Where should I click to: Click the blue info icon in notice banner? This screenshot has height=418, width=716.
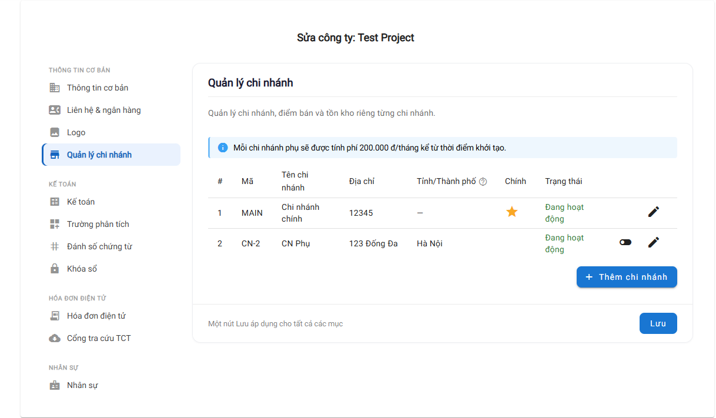pyautogui.click(x=223, y=148)
